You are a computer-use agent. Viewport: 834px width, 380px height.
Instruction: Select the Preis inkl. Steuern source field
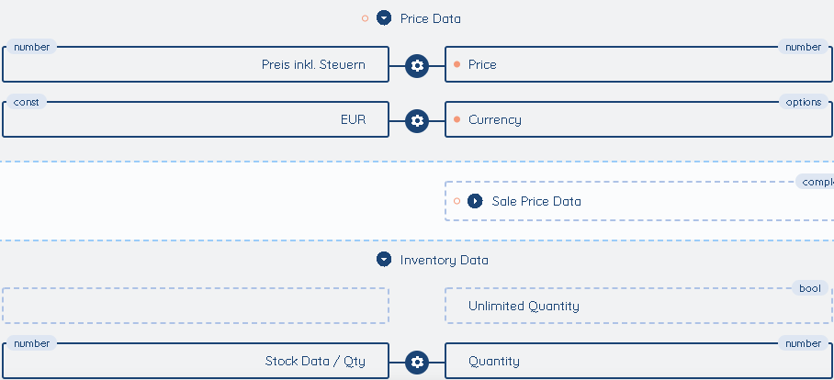click(x=196, y=64)
